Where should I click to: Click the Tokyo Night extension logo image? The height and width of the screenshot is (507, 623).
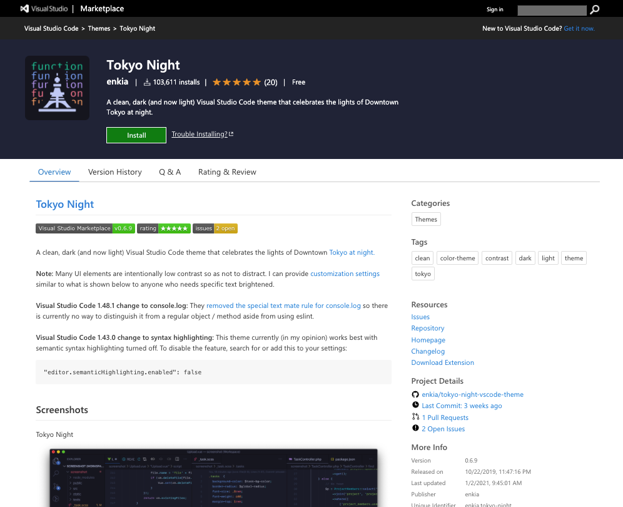tap(57, 88)
